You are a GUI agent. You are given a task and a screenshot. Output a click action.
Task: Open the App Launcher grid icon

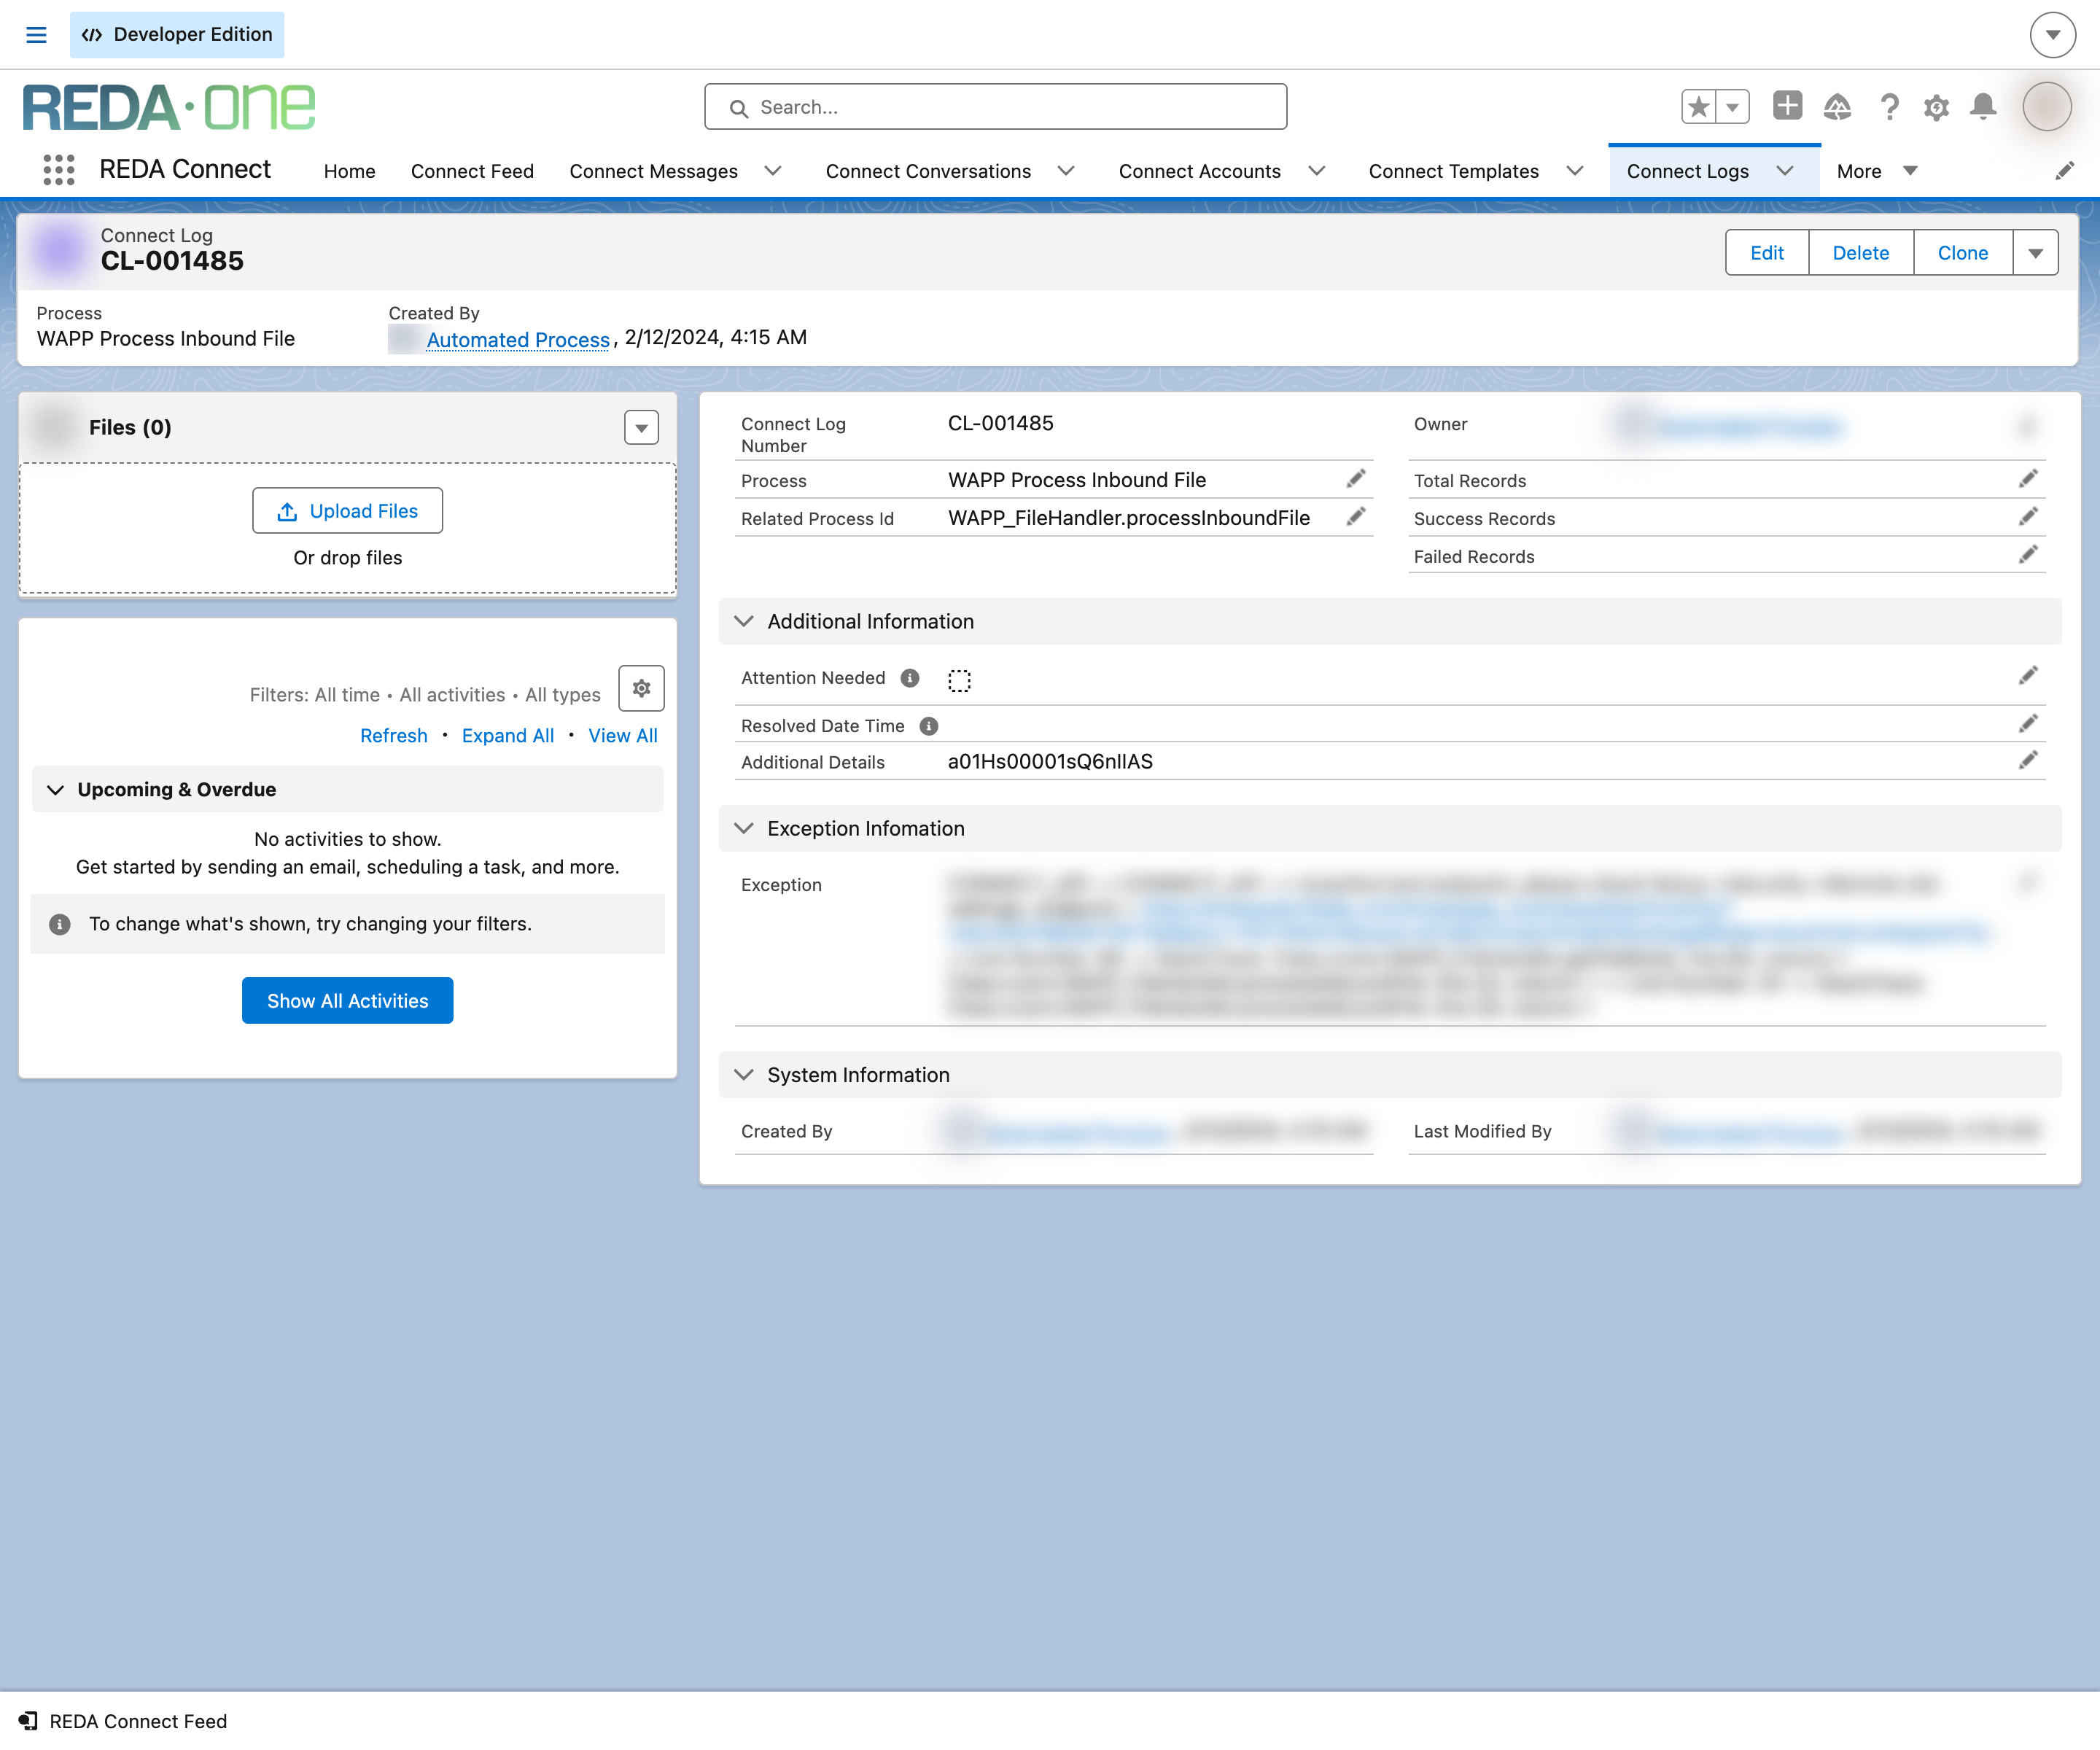(59, 170)
